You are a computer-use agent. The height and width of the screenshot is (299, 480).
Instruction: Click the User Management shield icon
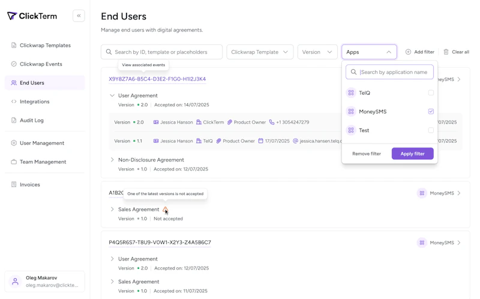[x=14, y=143]
